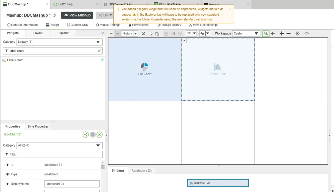Screen dimensions: 334x192
Task: Undo the last action with the undo arrow
Action: (111, 33)
